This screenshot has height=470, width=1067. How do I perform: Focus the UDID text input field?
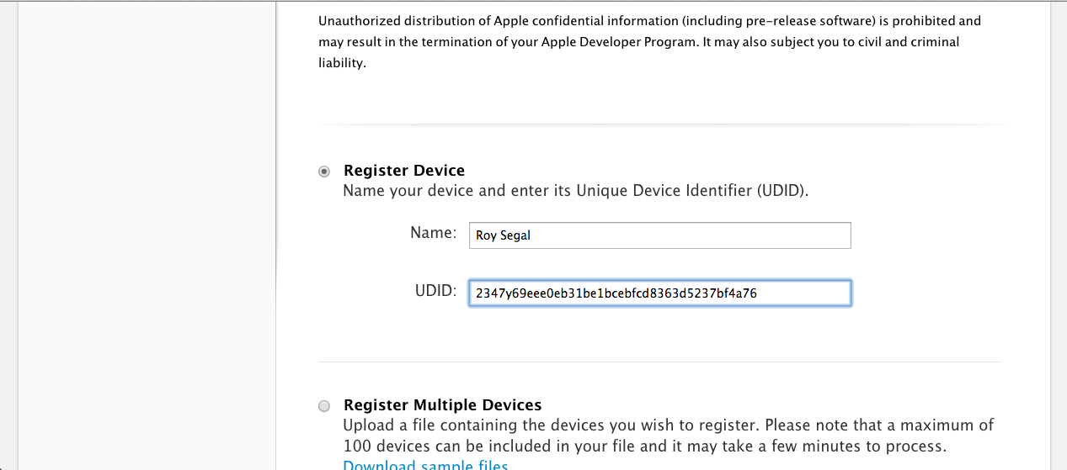tap(659, 293)
